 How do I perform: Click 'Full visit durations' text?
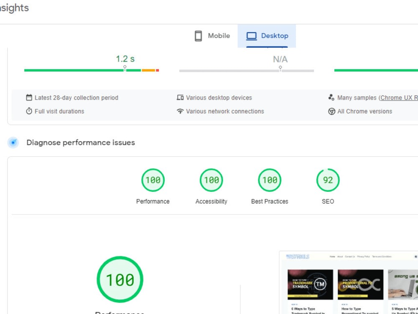(59, 111)
